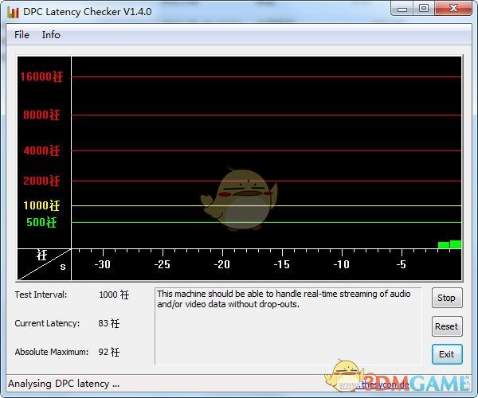This screenshot has height=398, width=478.
Task: Close the DPC Latency Checker window
Action: click(453, 8)
